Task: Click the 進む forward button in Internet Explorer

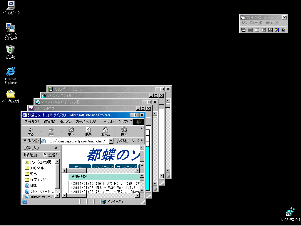Action: point(51,132)
